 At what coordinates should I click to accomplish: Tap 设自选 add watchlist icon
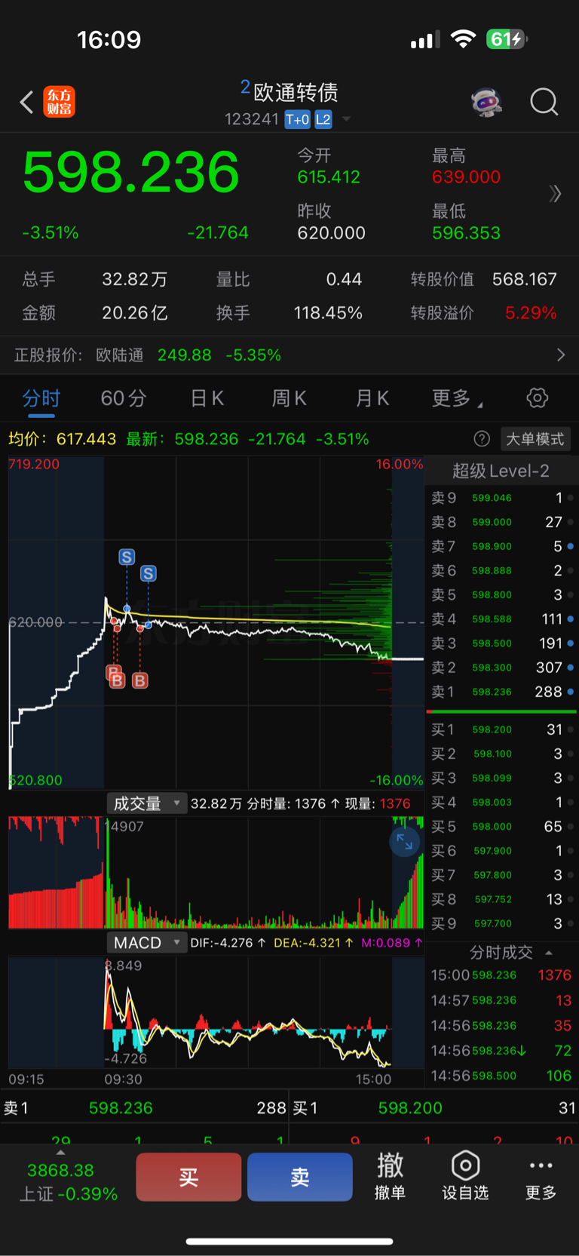click(465, 1176)
